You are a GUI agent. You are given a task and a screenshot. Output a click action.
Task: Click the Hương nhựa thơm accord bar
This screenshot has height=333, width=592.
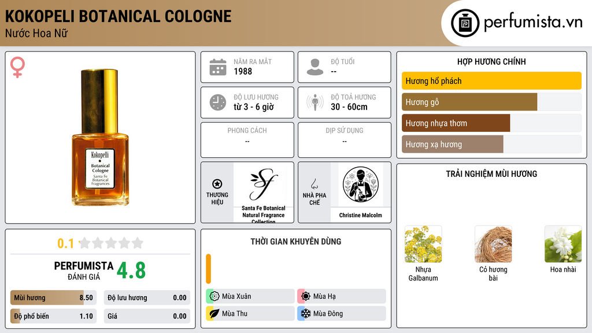pyautogui.click(x=491, y=123)
